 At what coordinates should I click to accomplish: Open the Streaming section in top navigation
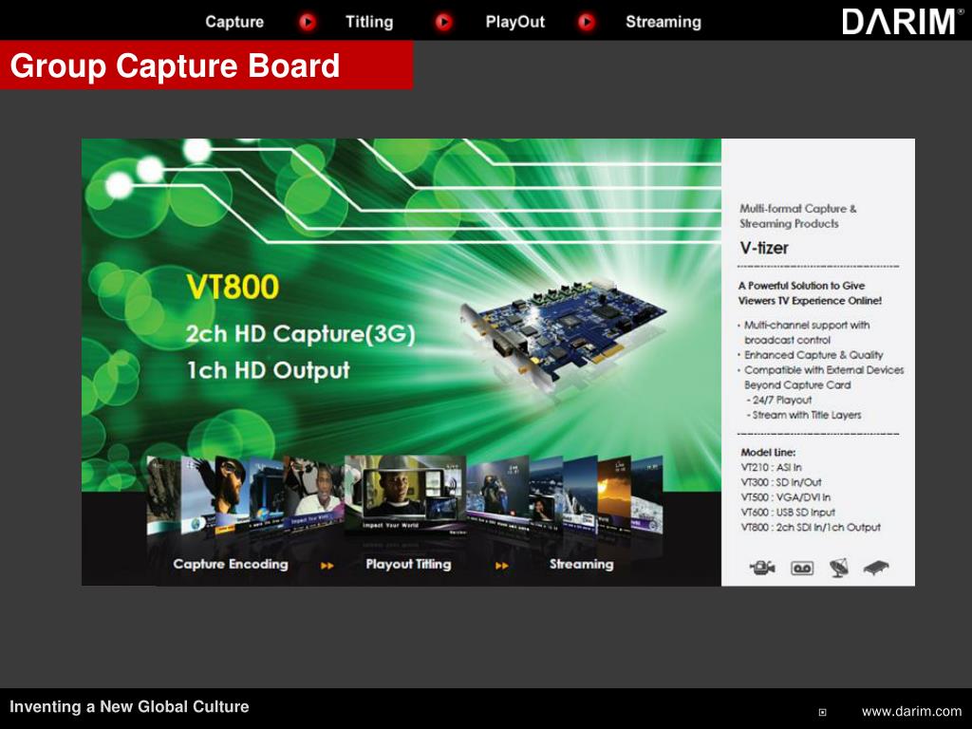(664, 23)
